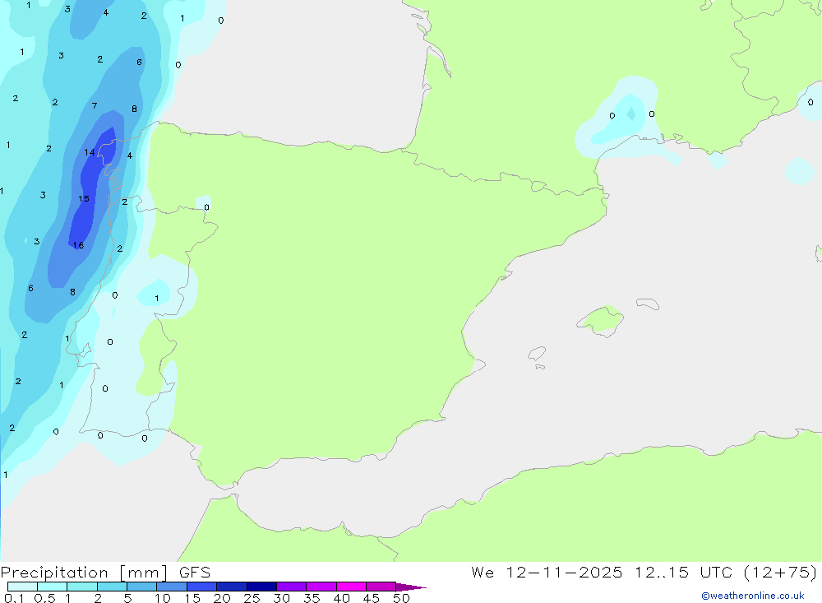Click the over-50 arrow tip of legend
Screen dimensions: 822x603
click(x=412, y=587)
